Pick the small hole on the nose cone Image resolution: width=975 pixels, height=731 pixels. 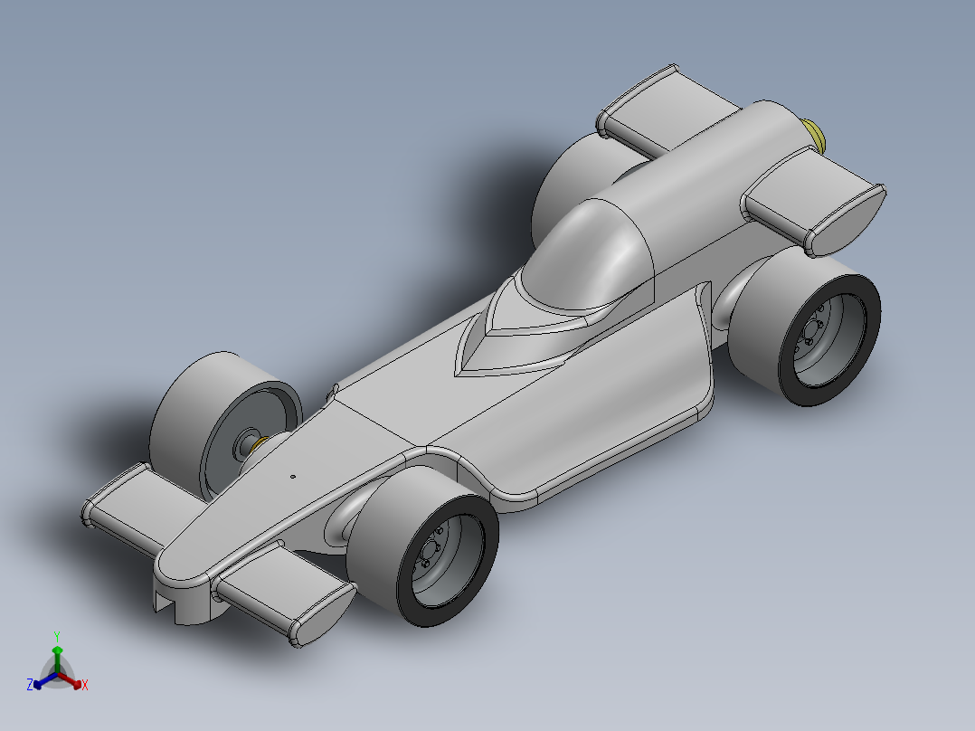tap(293, 477)
